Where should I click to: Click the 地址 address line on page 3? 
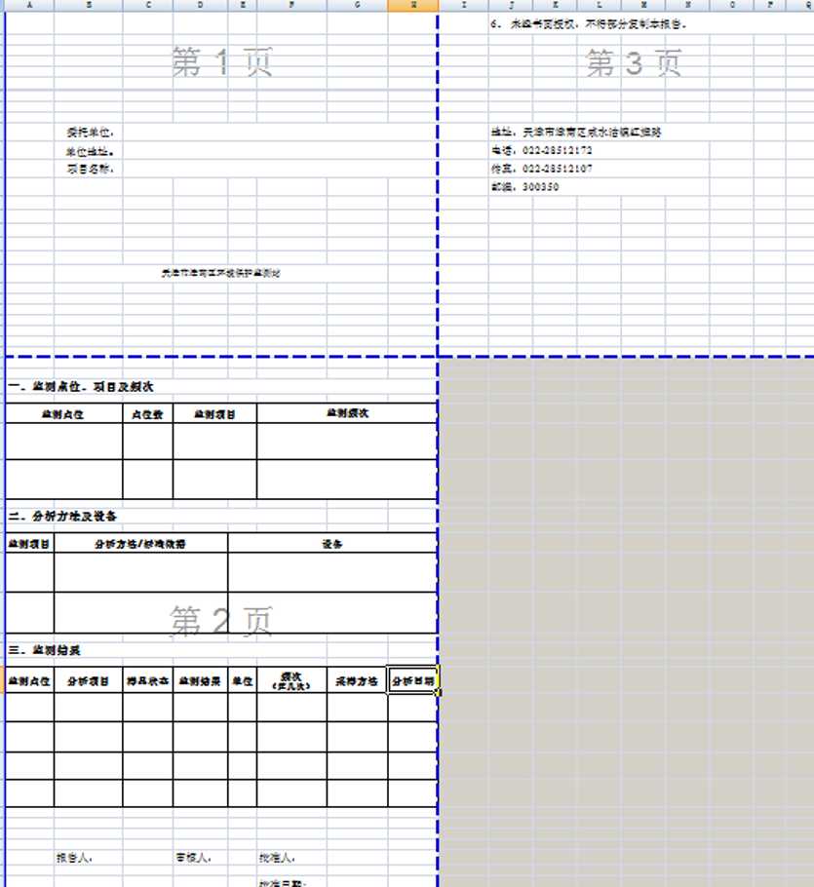576,132
